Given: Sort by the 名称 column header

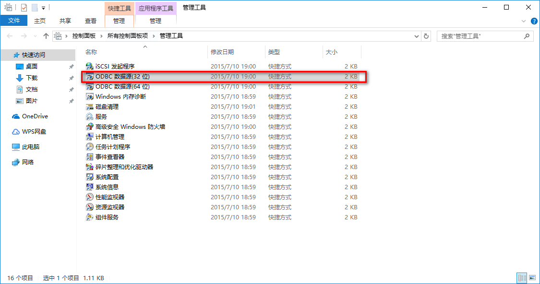Looking at the screenshot, I should point(91,52).
